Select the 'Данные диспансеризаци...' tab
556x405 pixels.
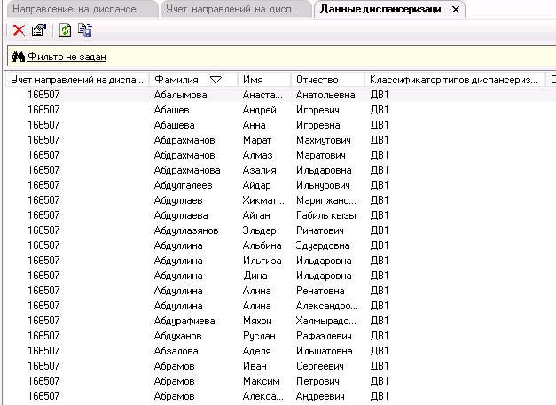[383, 9]
